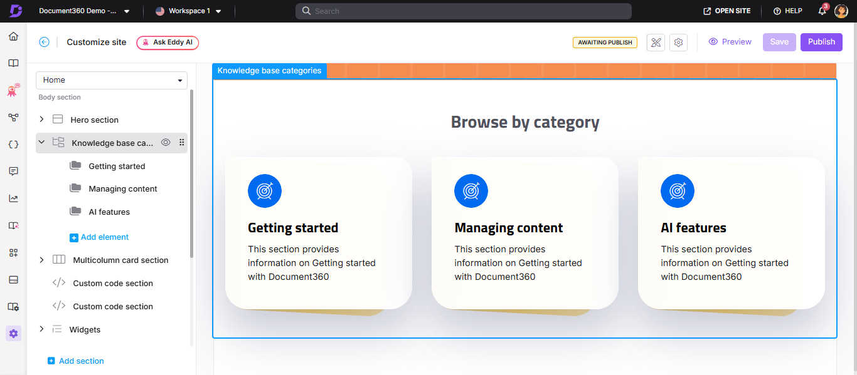
Task: Collapse the Knowledge base categories chevron
Action: 41,142
